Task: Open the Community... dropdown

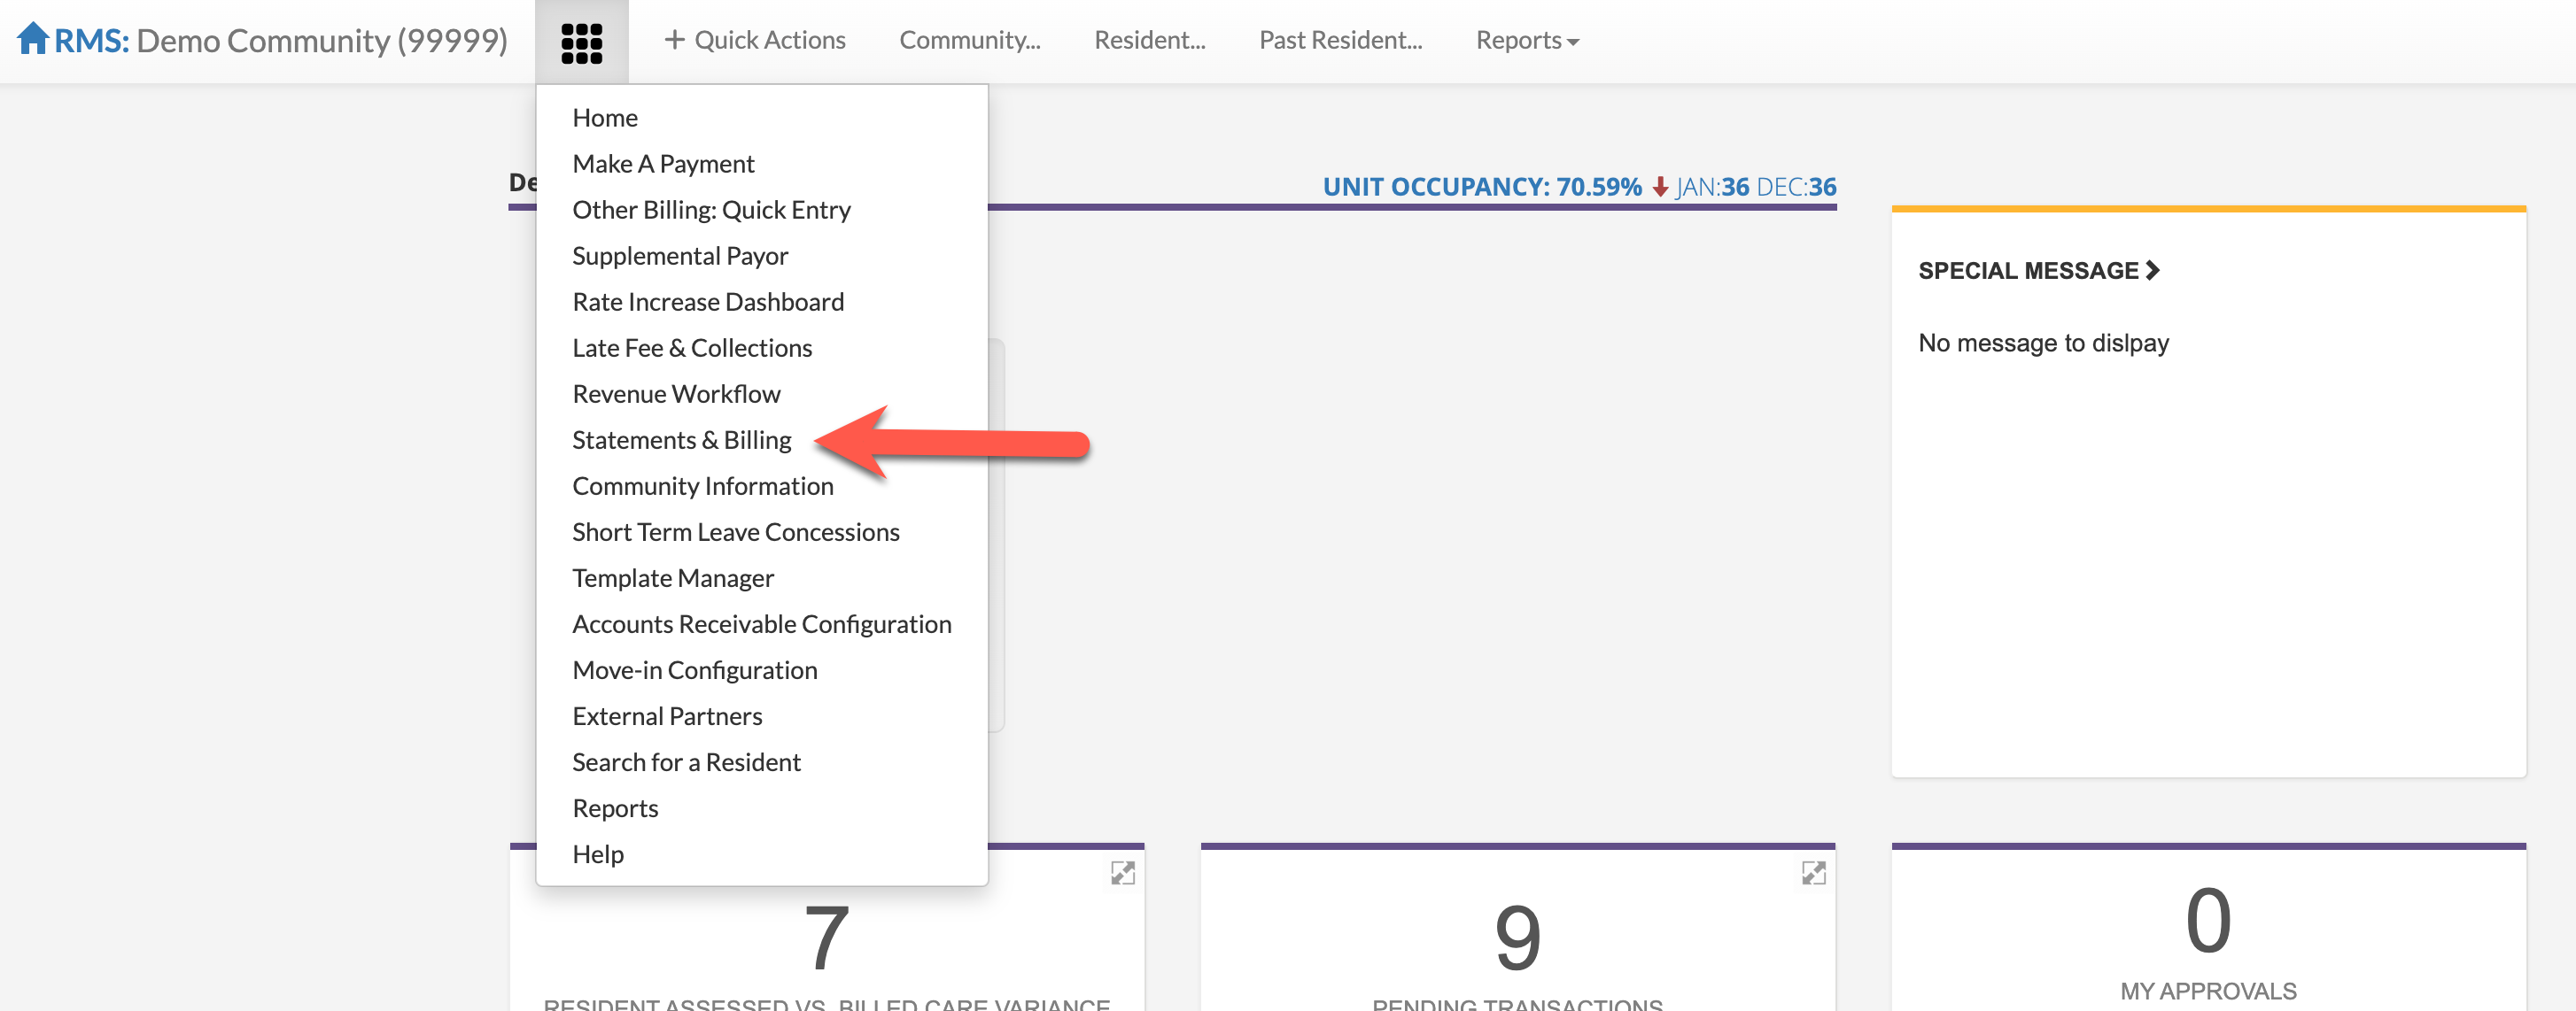Action: coord(969,41)
